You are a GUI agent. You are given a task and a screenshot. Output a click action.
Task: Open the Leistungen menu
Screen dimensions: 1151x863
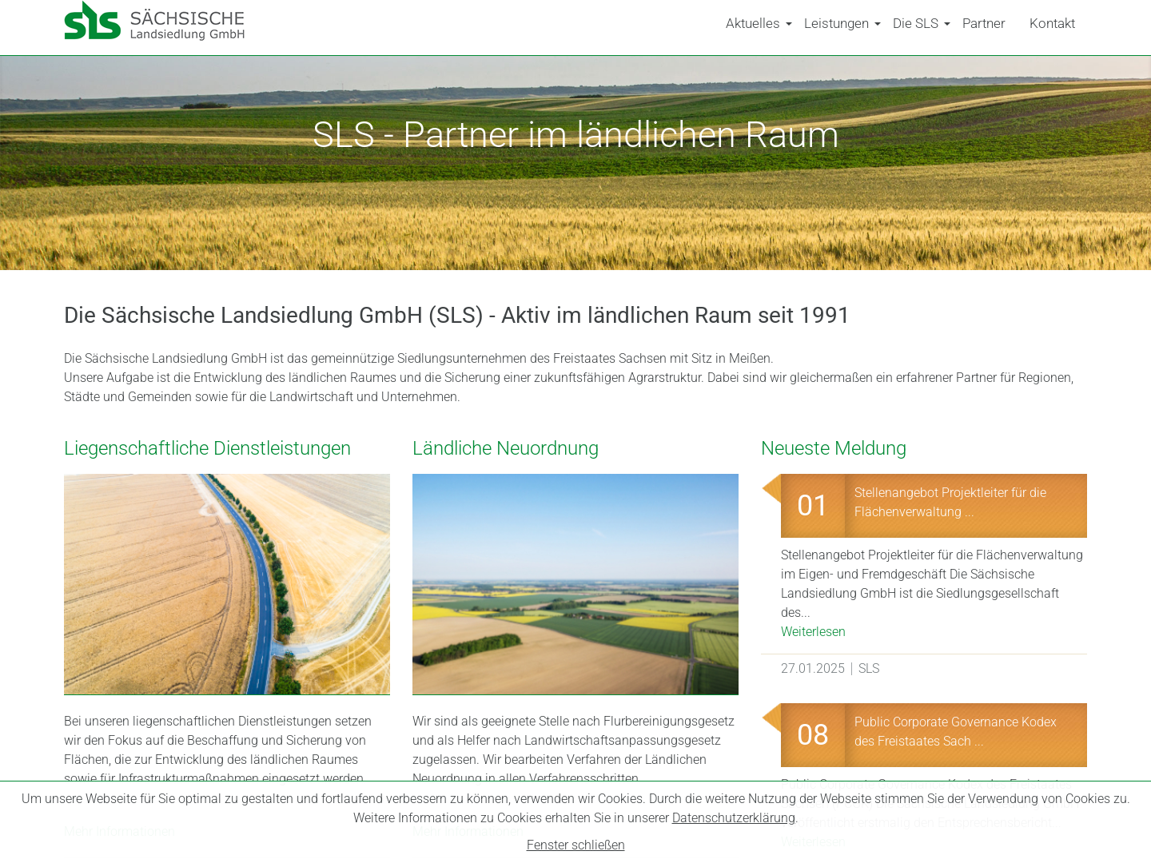(x=836, y=24)
